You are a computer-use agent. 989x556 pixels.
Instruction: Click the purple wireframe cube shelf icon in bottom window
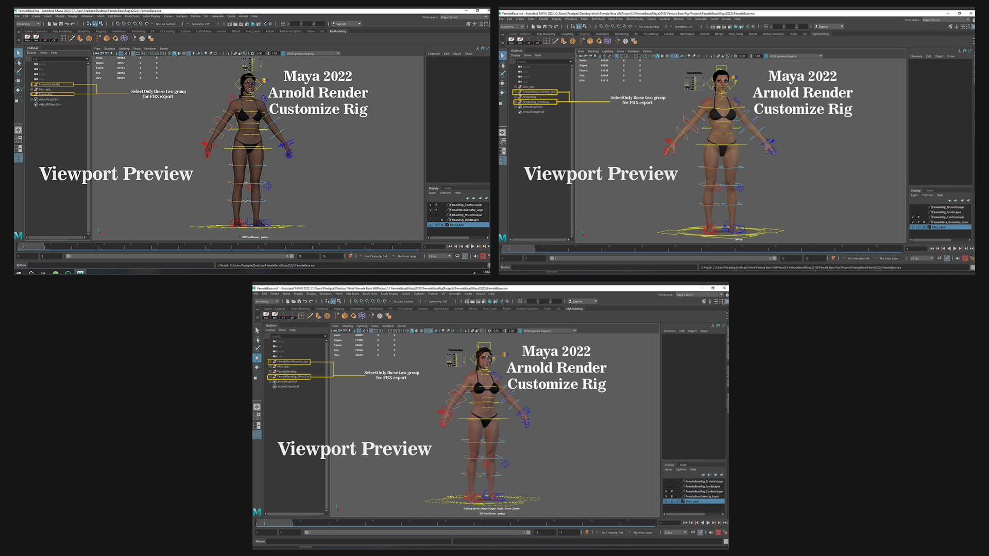point(362,316)
